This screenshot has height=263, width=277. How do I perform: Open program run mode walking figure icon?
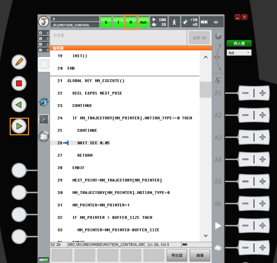(x=174, y=22)
